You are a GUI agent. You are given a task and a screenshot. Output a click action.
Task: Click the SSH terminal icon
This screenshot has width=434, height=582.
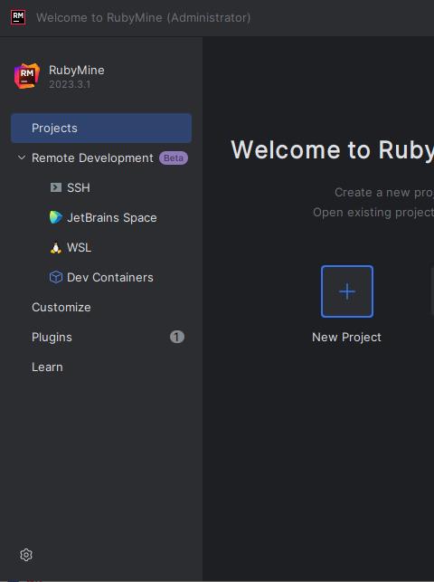[x=55, y=187]
